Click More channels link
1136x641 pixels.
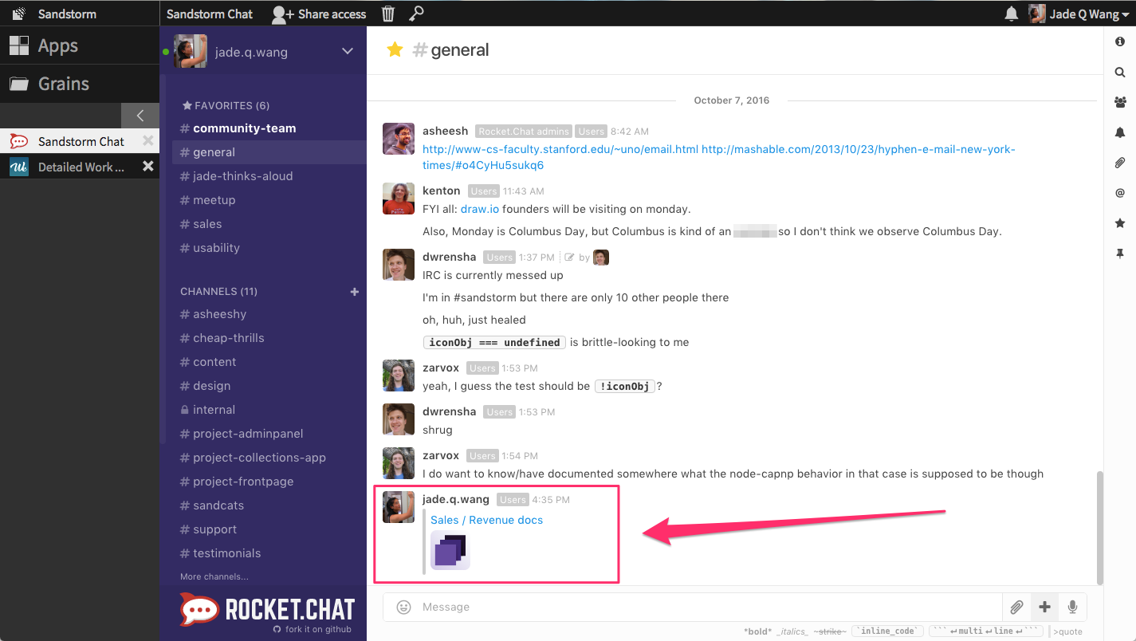(214, 576)
